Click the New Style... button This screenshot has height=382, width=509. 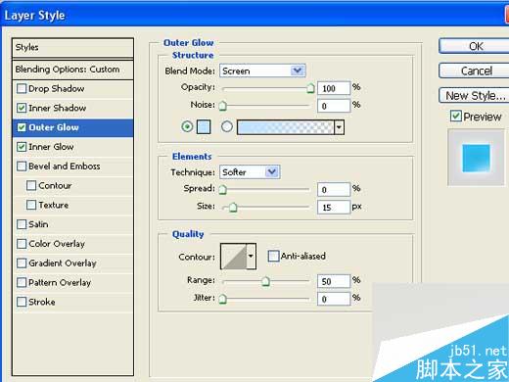474,95
